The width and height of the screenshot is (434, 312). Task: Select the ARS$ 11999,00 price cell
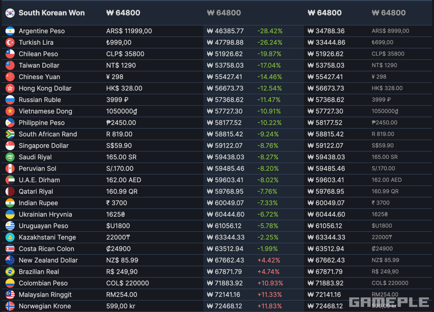point(129,31)
